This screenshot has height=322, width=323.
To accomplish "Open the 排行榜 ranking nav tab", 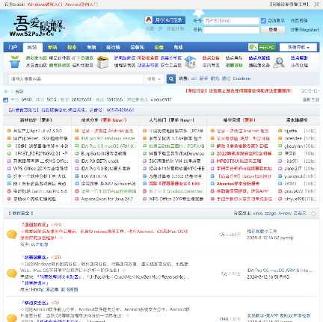I will click(113, 47).
